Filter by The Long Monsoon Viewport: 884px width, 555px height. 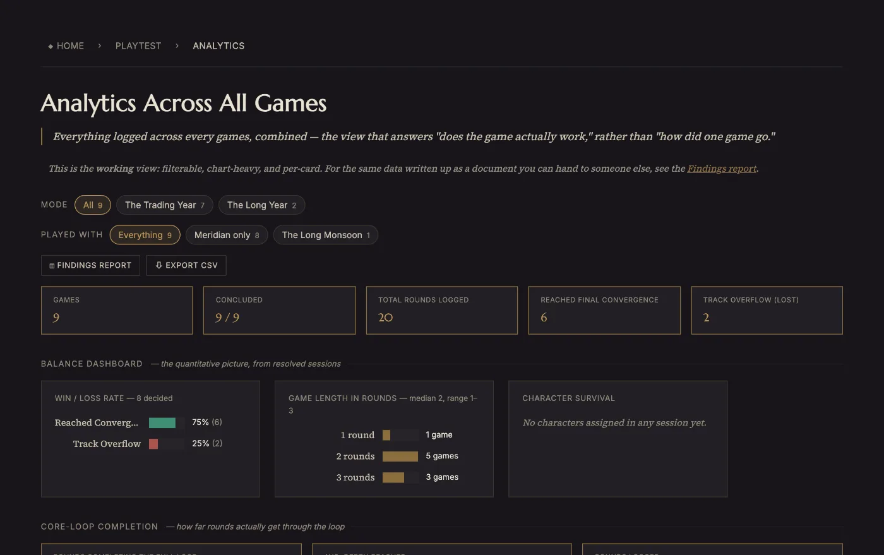tap(326, 235)
